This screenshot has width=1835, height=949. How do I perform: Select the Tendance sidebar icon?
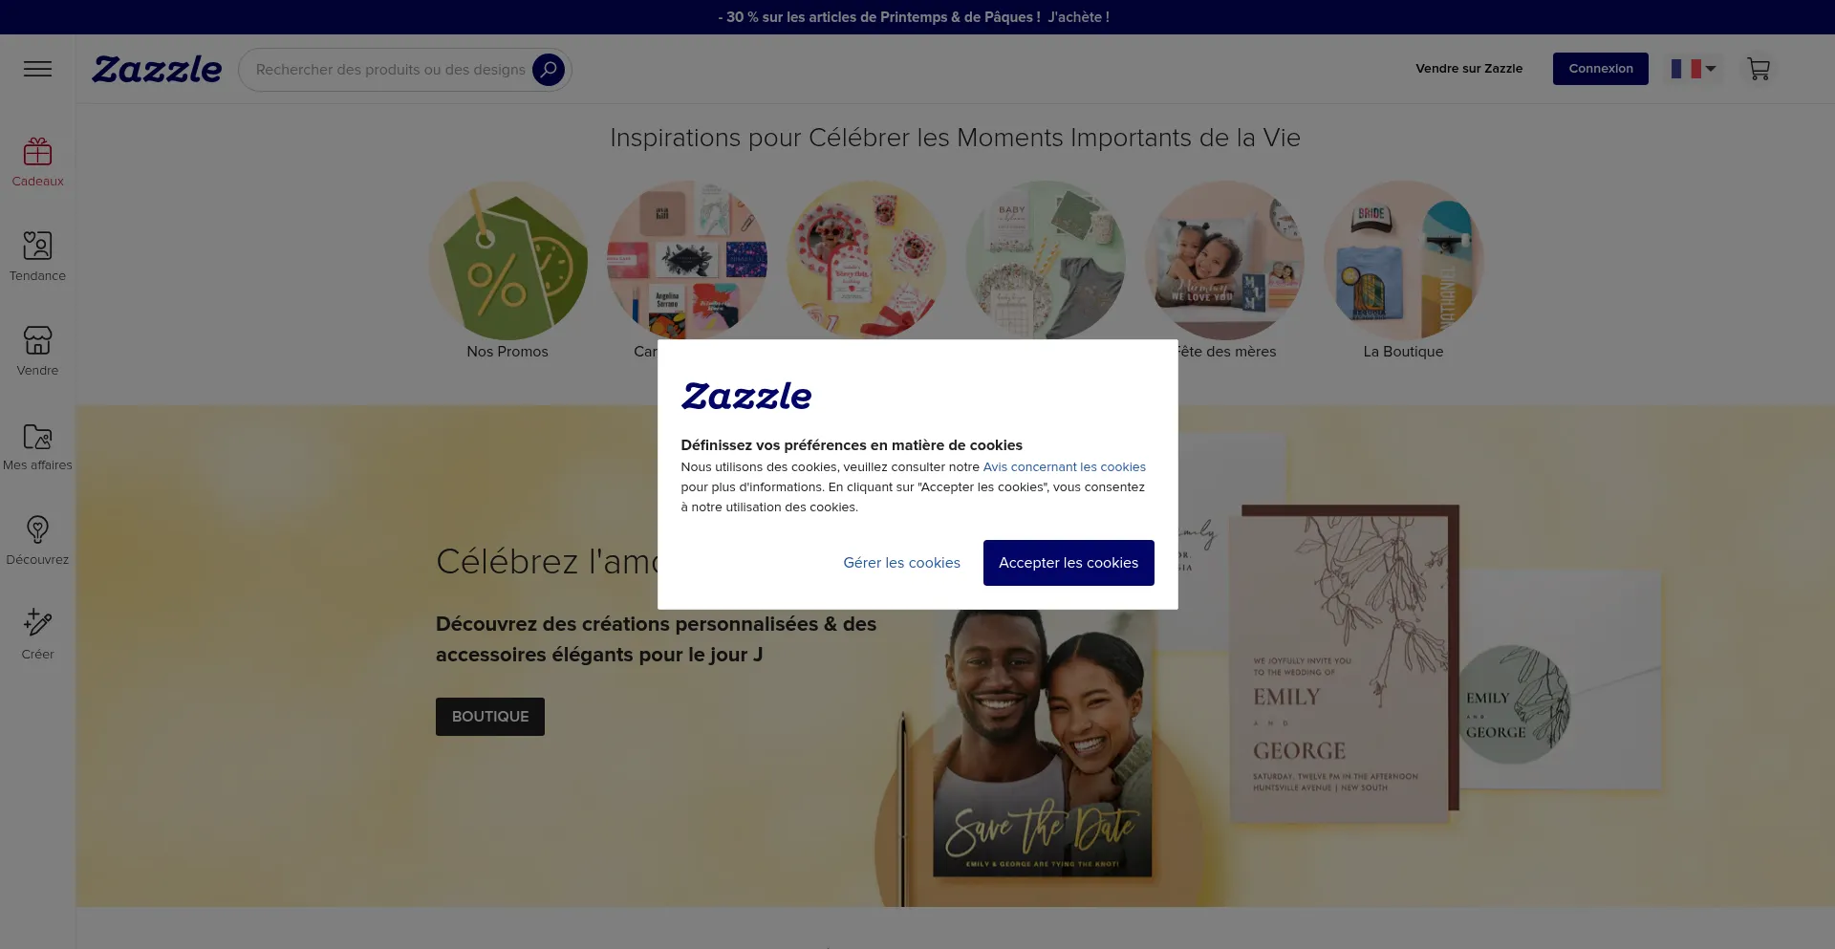click(x=37, y=247)
